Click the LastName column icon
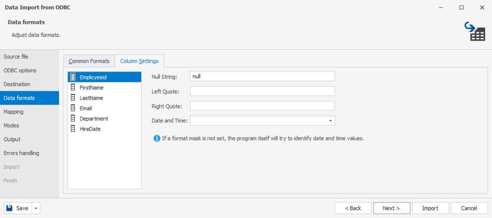 pyautogui.click(x=73, y=98)
